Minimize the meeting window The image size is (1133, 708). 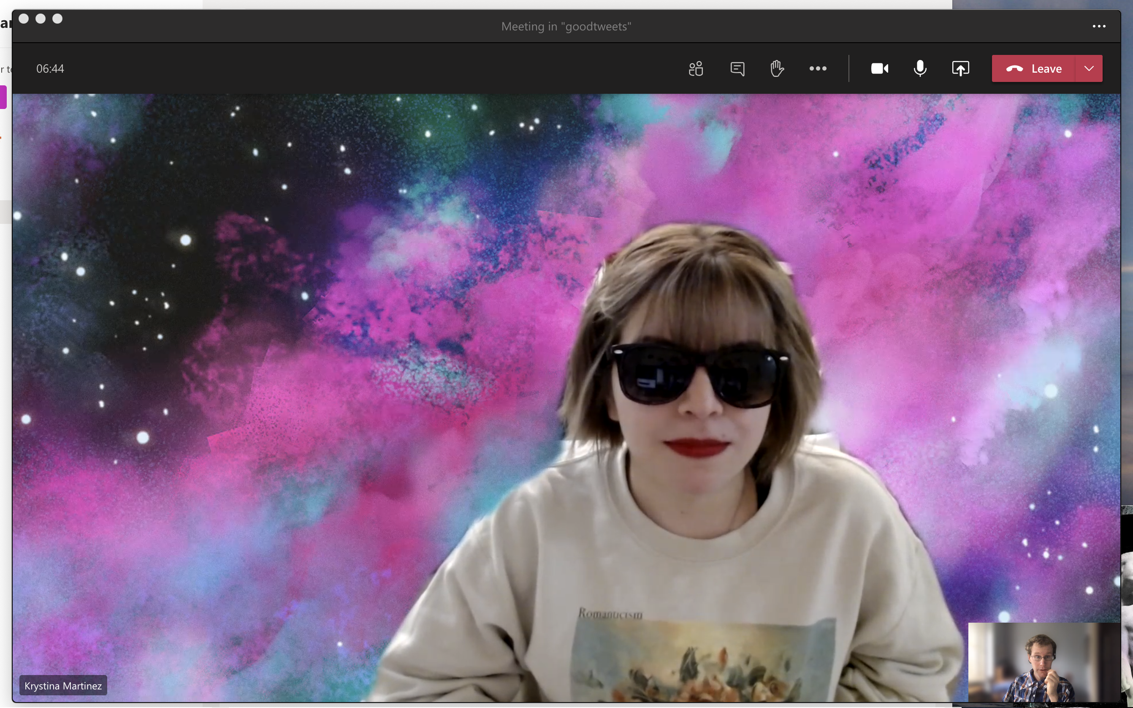(x=41, y=19)
